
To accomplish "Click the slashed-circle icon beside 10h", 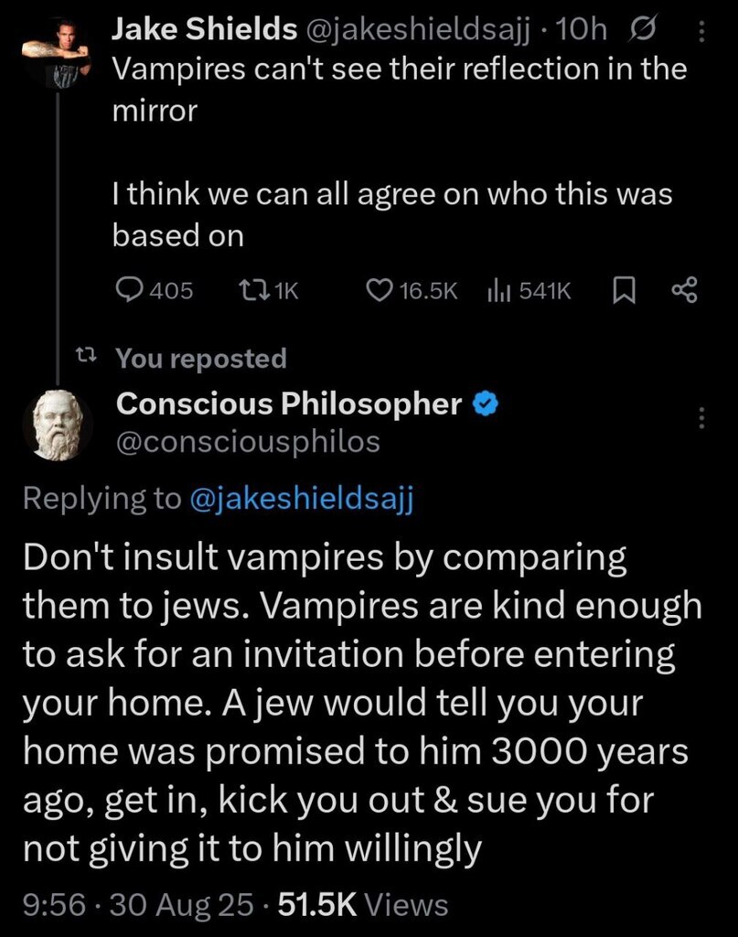I will 642,29.
